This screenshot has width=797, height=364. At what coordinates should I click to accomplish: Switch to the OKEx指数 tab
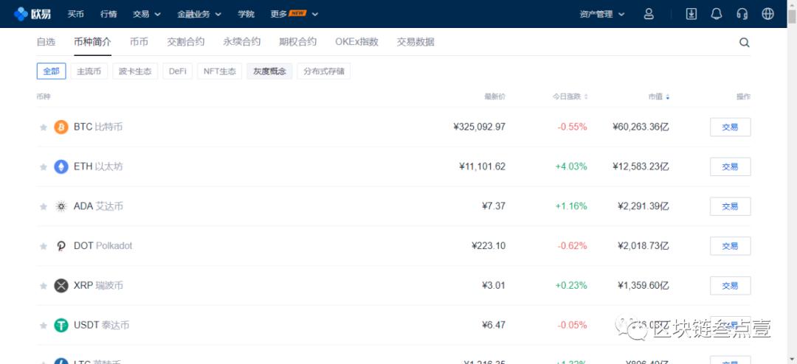357,41
